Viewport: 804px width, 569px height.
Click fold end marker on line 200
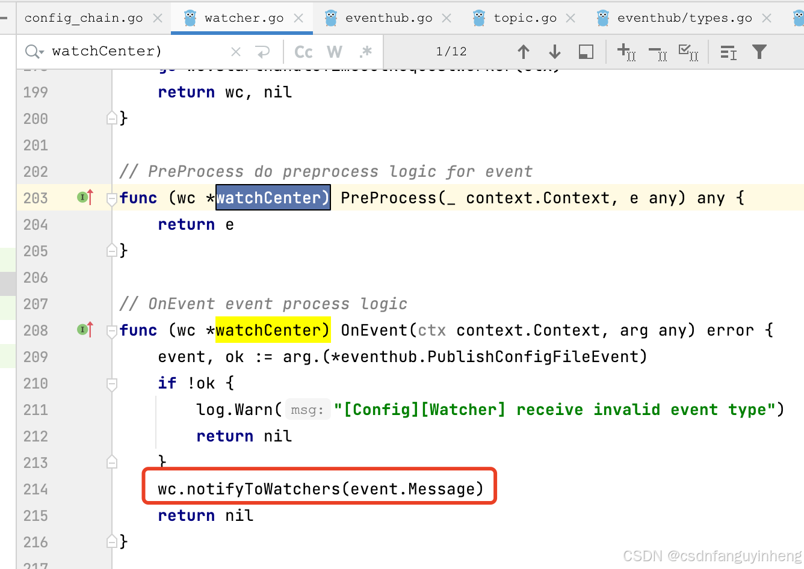[112, 118]
